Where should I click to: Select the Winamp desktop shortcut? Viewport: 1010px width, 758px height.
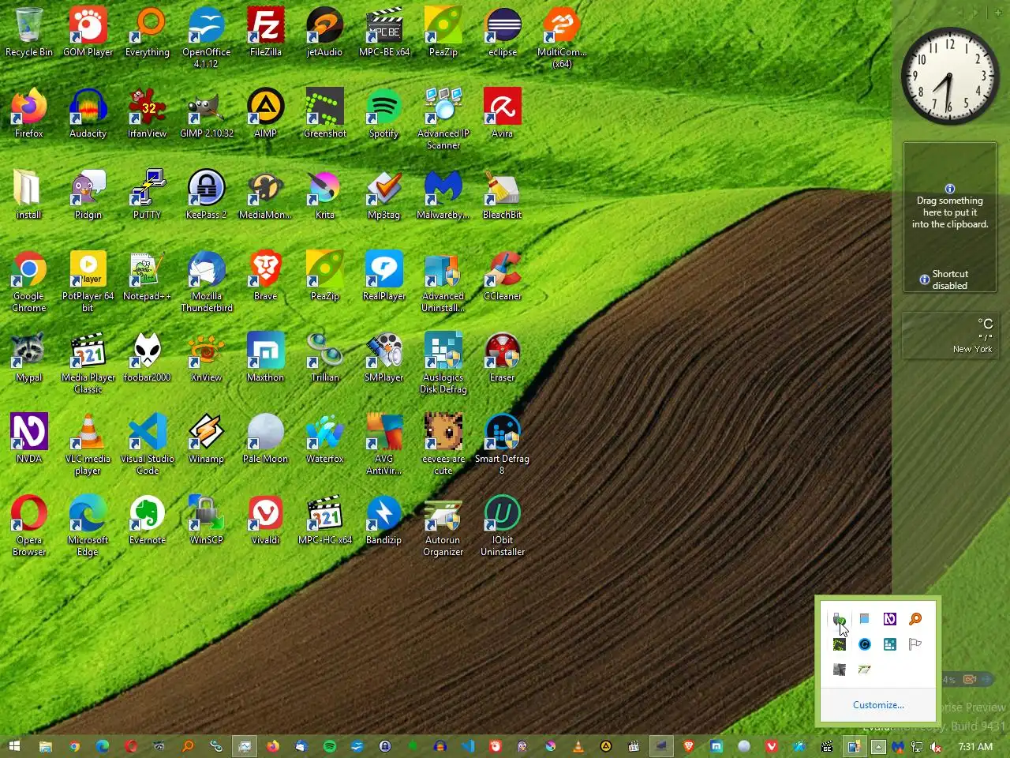tap(207, 439)
